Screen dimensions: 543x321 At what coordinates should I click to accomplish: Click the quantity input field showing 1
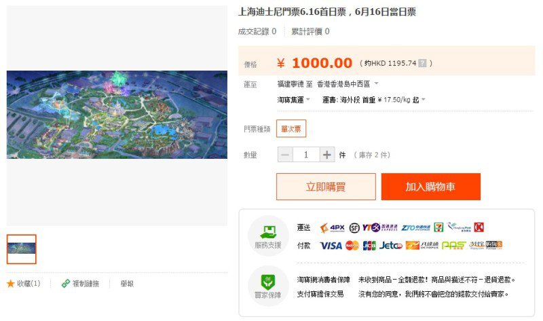(x=306, y=155)
